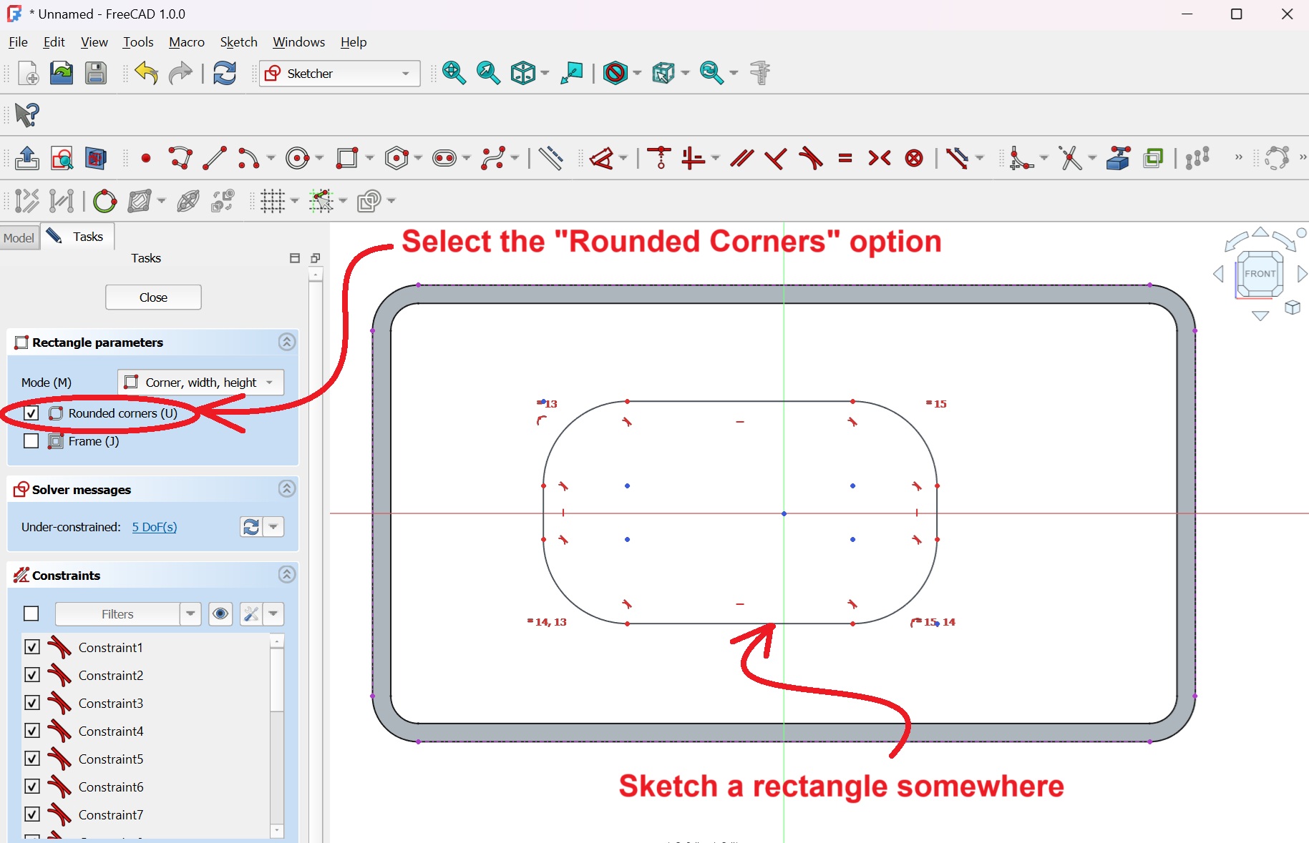Enable the Frame (J) checkbox
Screen dimensions: 1309x843
click(x=31, y=441)
